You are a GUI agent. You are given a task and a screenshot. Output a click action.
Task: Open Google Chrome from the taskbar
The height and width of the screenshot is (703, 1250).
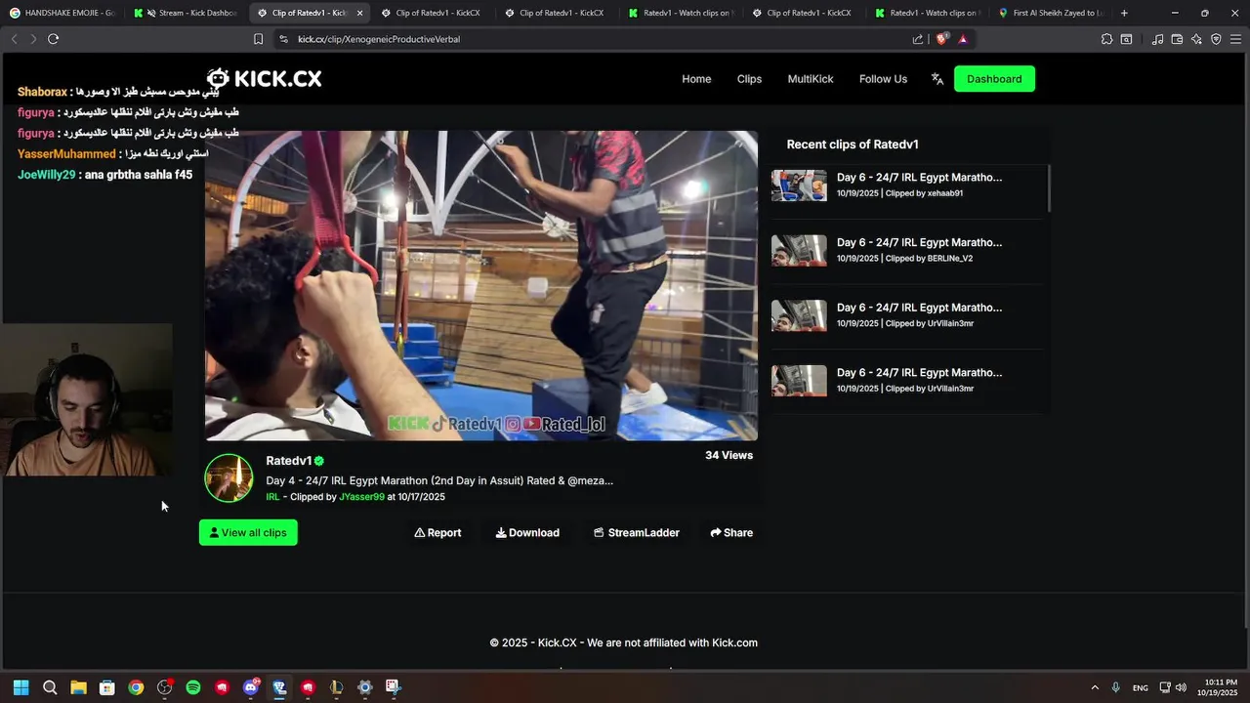[x=136, y=687]
